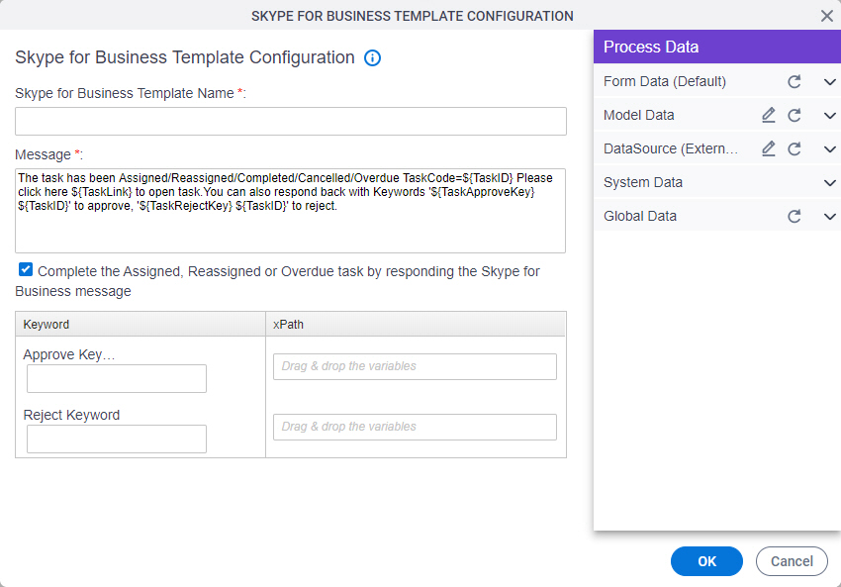Edit Model Data with pencil icon
The height and width of the screenshot is (587, 841).
(x=769, y=115)
